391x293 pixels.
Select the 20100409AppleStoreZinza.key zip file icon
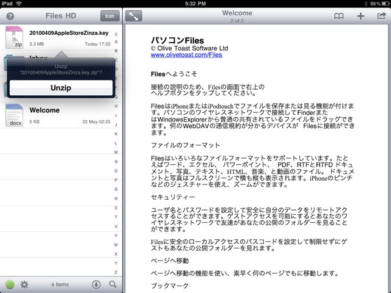pos(14,37)
